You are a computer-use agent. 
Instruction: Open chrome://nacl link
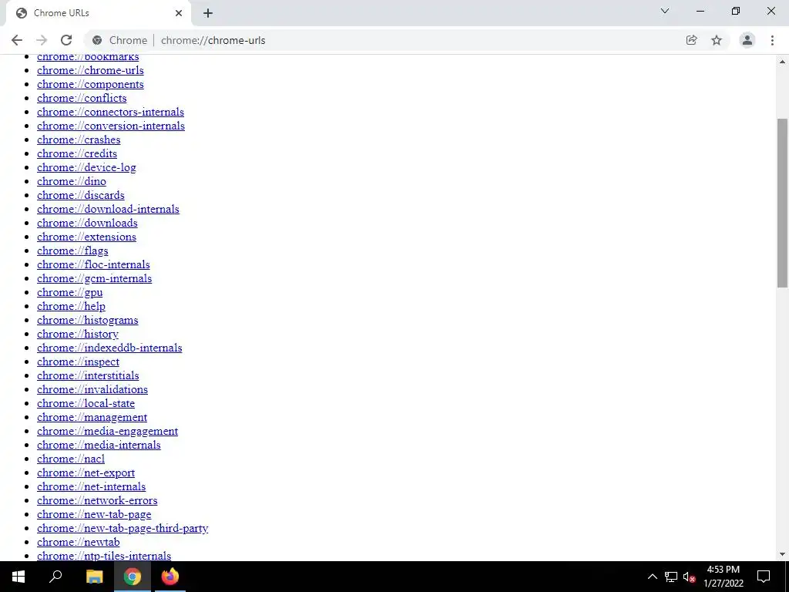tap(71, 459)
